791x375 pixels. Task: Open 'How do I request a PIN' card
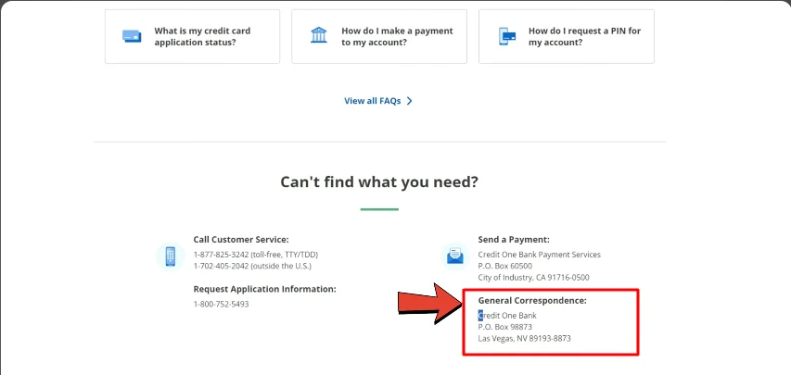567,37
